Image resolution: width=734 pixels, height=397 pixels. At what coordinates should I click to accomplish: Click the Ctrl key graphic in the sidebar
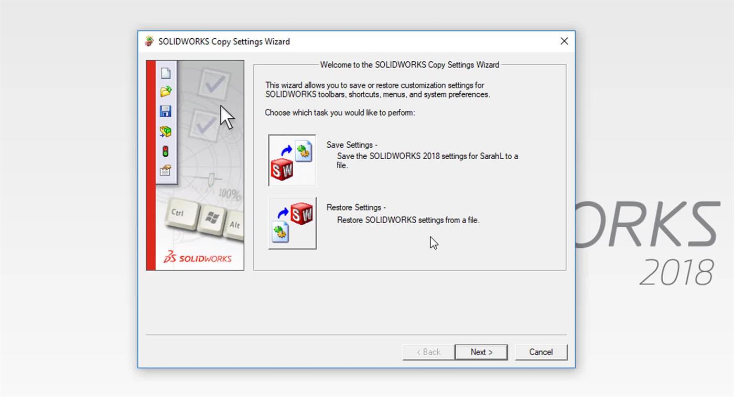pyautogui.click(x=181, y=214)
